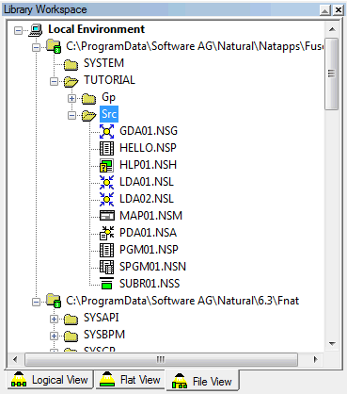Viewport: 347px width, 394px height.
Task: Collapse the 6.3\Fnat system file node
Action: 37,302
